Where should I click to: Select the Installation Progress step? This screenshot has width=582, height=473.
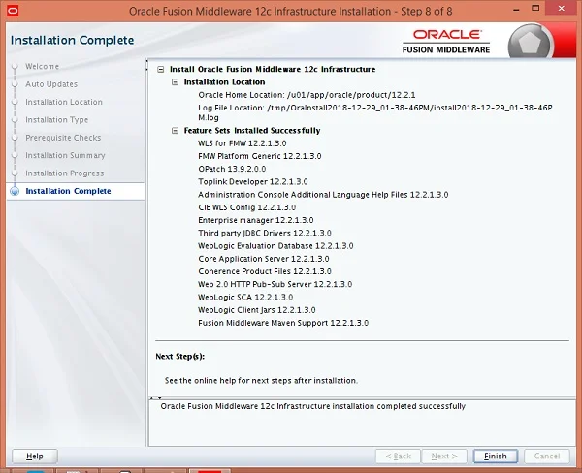64,173
